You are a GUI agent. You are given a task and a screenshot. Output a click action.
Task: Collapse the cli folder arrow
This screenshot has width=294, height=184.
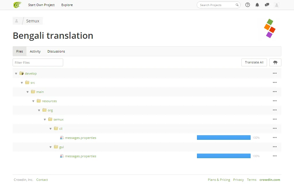click(51, 129)
